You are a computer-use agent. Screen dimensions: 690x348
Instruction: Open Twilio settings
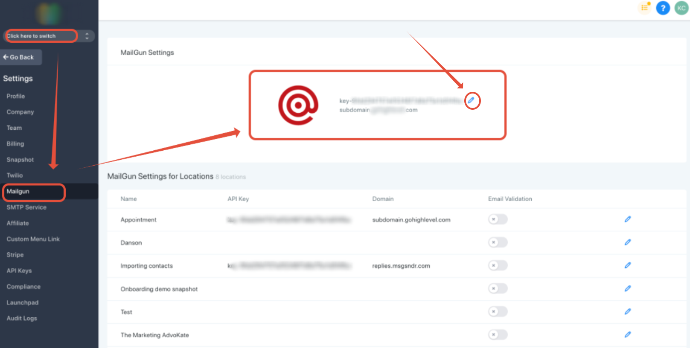pos(15,175)
